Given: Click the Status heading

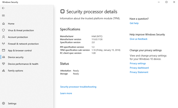Looking at the screenshot, I should click(x=64, y=64).
